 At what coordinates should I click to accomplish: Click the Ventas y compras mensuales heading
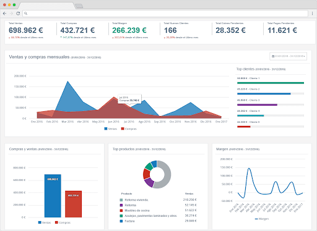pos(39,57)
